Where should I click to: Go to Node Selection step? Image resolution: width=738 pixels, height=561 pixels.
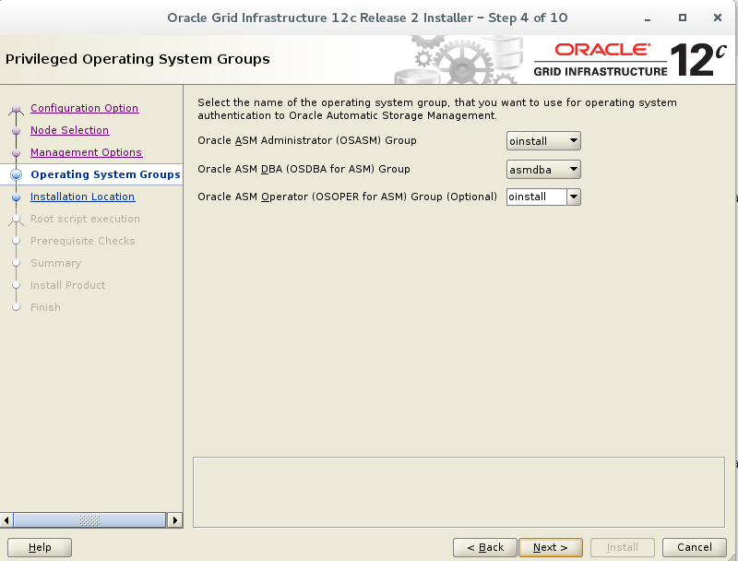[70, 130]
